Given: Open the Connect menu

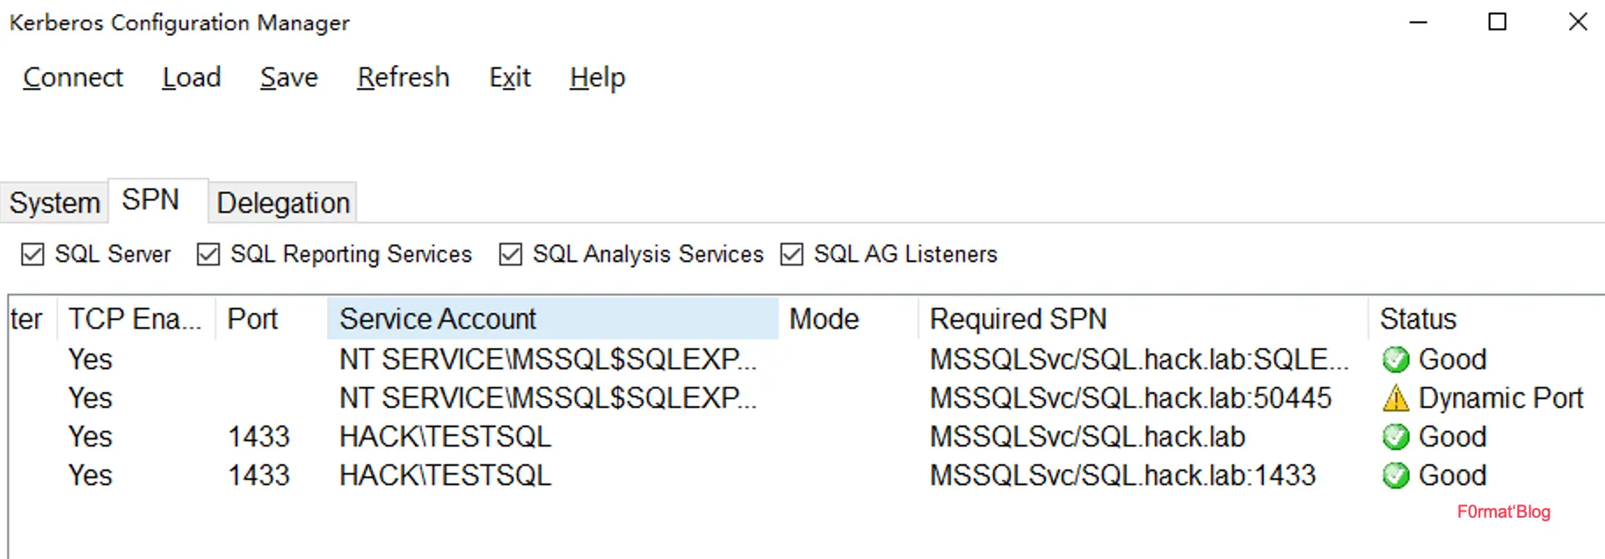Looking at the screenshot, I should (73, 77).
